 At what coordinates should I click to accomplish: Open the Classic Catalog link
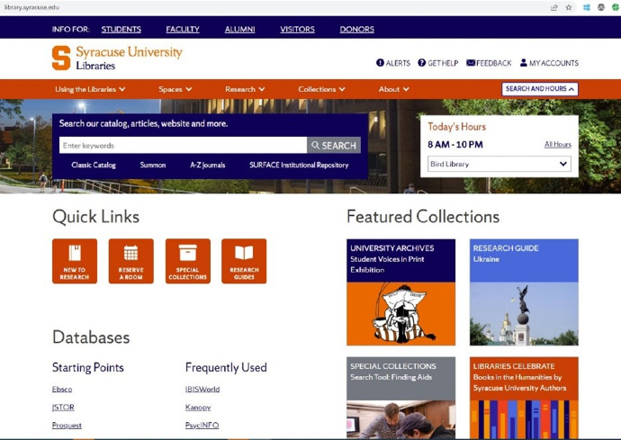94,166
